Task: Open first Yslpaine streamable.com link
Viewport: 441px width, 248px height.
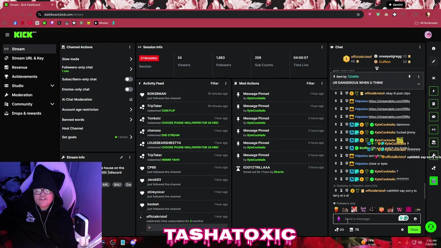Action: 389,101
